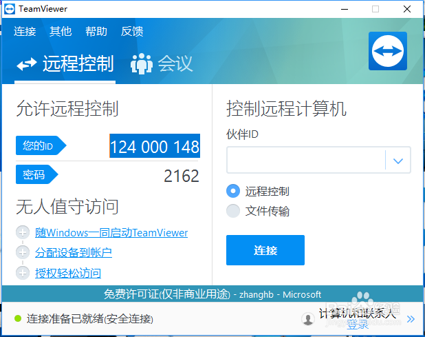This screenshot has height=337, width=425.
Task: Click the 密码 label tag
Action: coord(37,174)
